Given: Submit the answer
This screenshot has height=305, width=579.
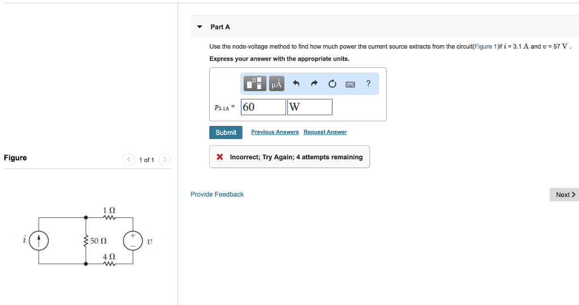Looking at the screenshot, I should [x=226, y=132].
